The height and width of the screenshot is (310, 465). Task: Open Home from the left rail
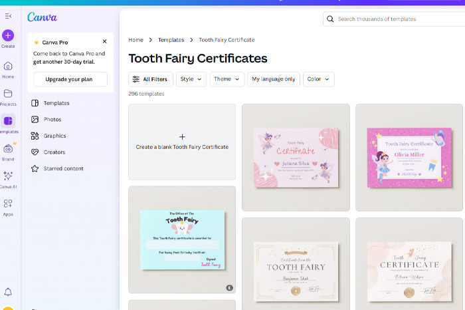[8, 67]
